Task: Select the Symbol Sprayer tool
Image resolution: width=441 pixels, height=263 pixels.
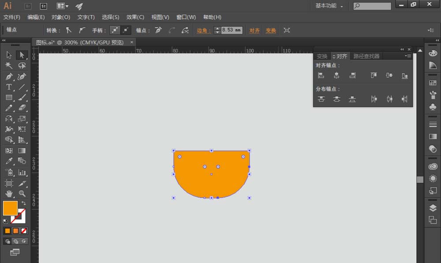Action: click(x=9, y=172)
